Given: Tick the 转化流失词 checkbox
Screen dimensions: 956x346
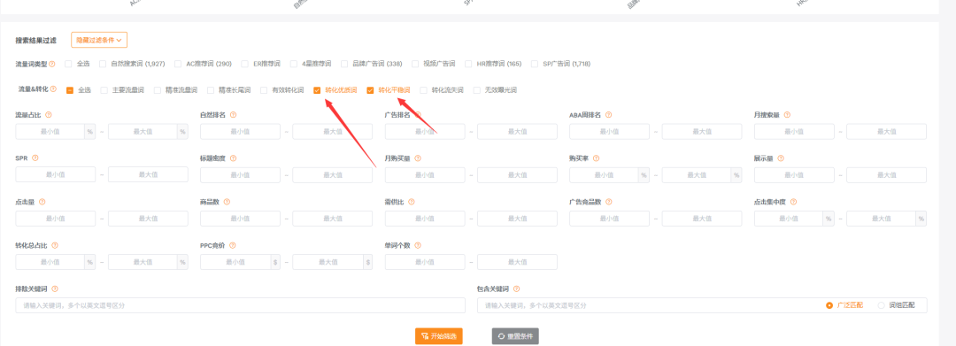Looking at the screenshot, I should (x=424, y=90).
